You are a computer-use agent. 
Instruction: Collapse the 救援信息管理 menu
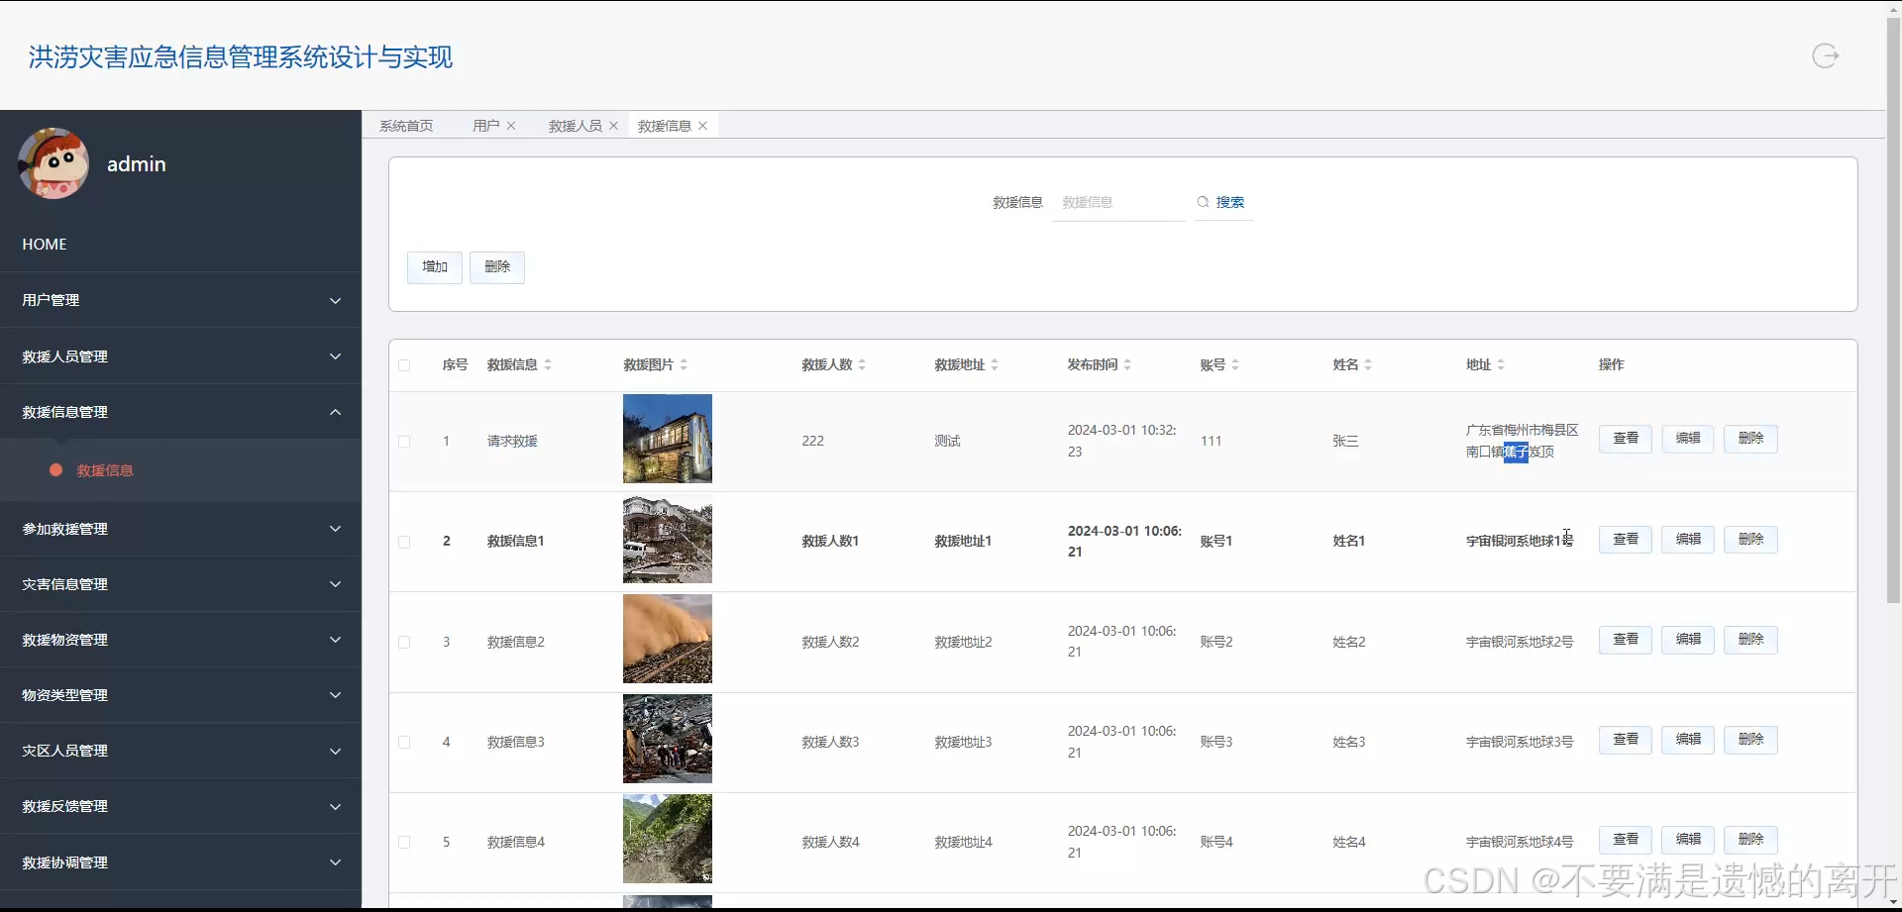click(x=180, y=412)
